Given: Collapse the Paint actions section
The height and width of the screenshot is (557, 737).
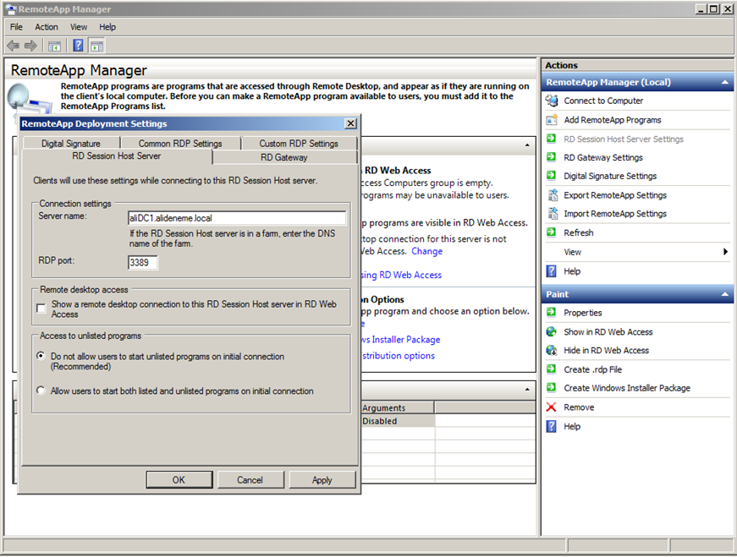Looking at the screenshot, I should 725,294.
